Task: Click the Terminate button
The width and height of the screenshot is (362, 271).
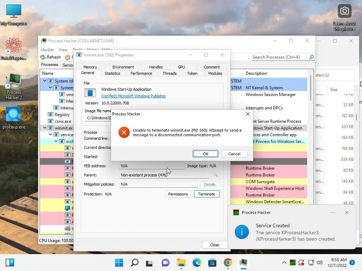Action: click(x=206, y=194)
